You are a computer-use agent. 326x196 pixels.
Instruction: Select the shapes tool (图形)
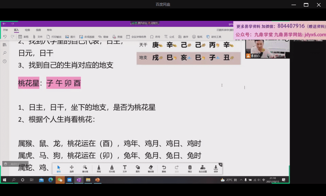pyautogui.click(x=138, y=168)
